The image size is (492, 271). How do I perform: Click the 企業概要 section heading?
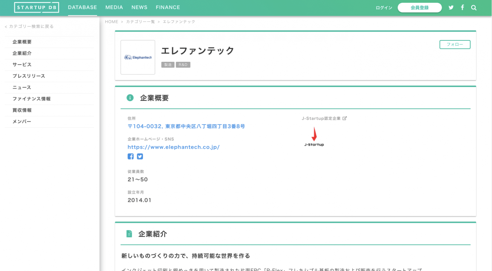[154, 98]
